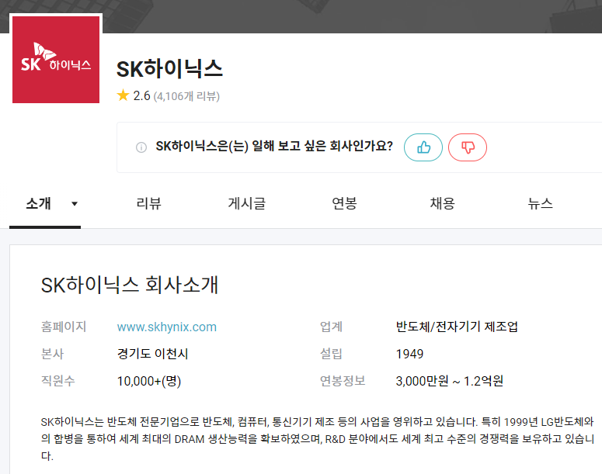Viewport: 602px width, 474px height.
Task: Click the SK하이닉스 red logo thumbnail
Action: click(x=56, y=60)
